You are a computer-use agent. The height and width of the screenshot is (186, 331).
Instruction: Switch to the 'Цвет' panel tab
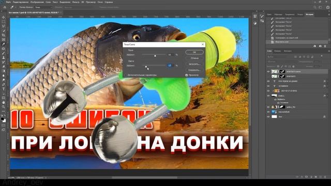[x=269, y=14]
